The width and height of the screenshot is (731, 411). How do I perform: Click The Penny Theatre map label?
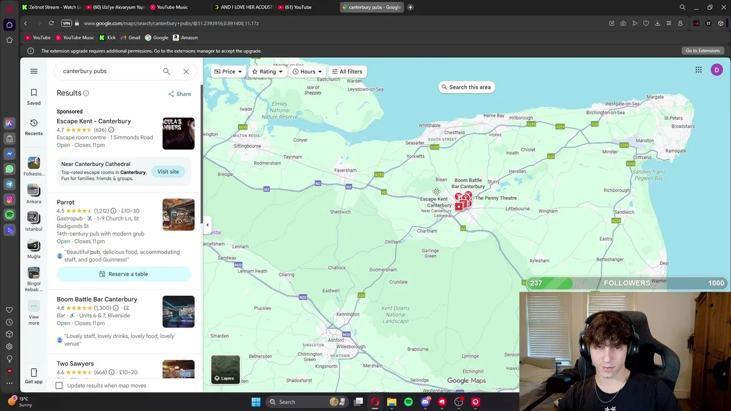(496, 198)
